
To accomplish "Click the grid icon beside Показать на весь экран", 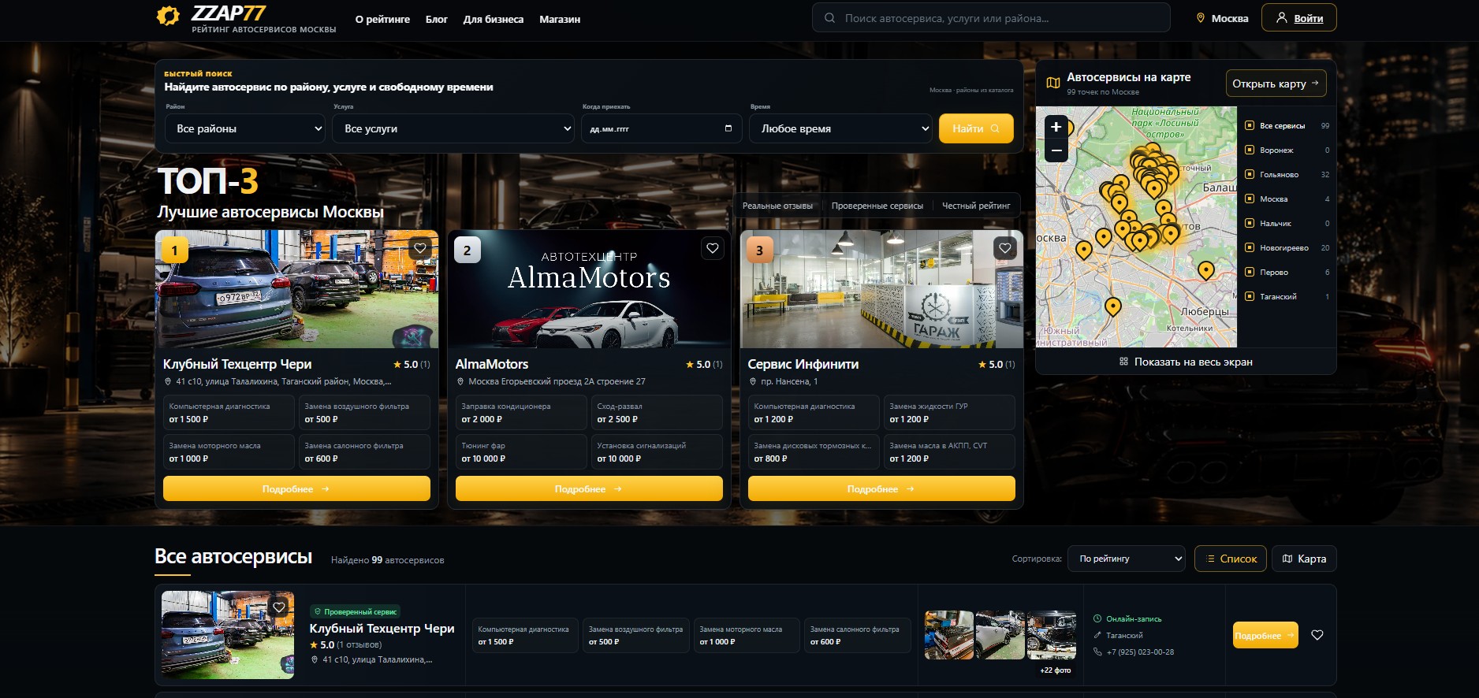I will pyautogui.click(x=1123, y=362).
